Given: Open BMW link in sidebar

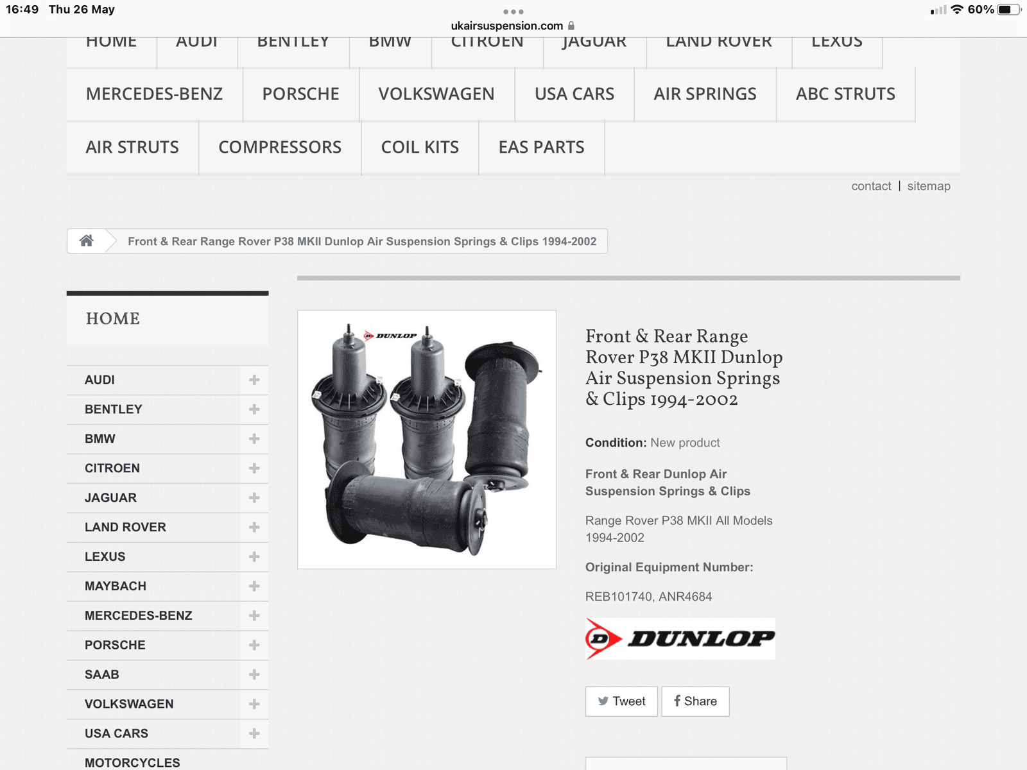Looking at the screenshot, I should coord(100,439).
